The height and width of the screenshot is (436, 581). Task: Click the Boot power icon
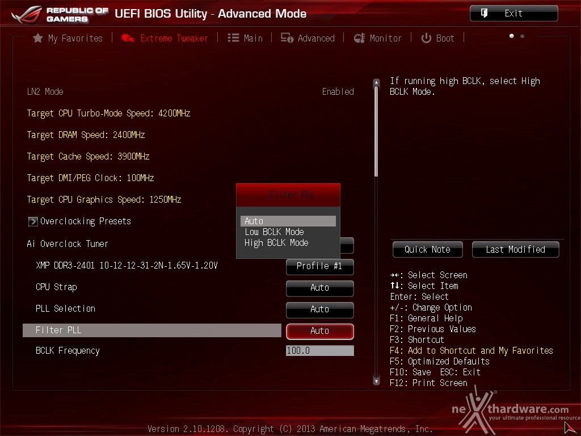click(426, 38)
